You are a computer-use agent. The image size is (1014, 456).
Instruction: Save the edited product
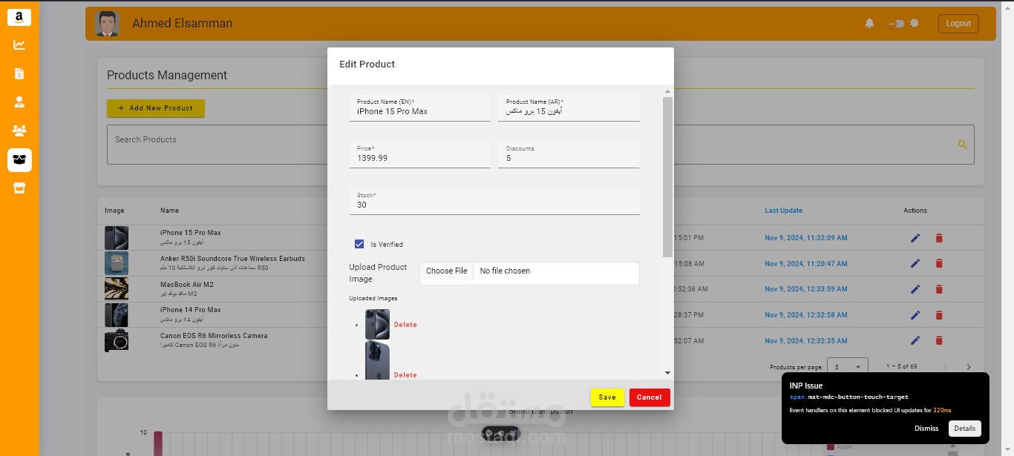tap(607, 397)
